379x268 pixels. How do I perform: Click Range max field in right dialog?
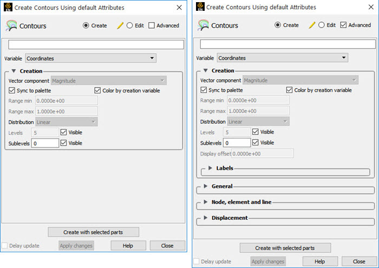point(258,111)
